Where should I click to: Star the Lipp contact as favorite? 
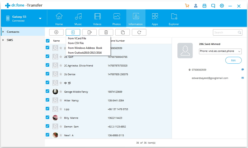[x=61, y=109]
